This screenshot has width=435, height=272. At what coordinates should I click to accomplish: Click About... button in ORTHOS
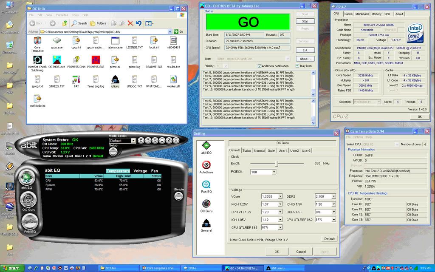tap(305, 59)
